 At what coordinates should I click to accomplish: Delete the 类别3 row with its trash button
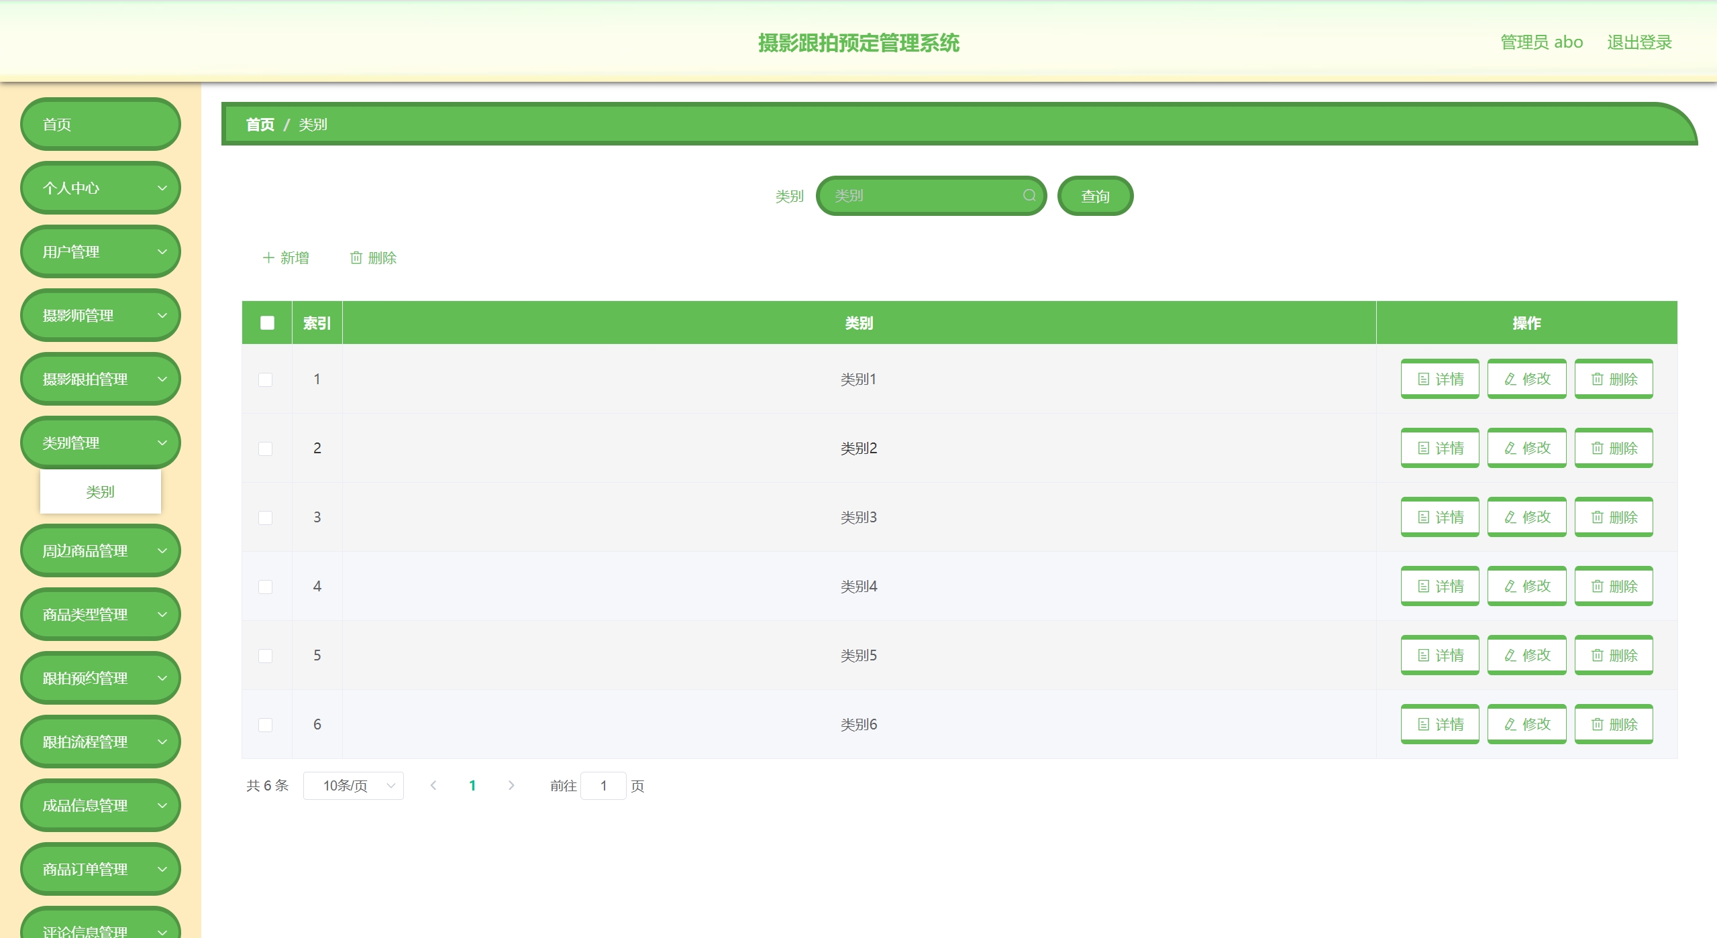point(1613,517)
